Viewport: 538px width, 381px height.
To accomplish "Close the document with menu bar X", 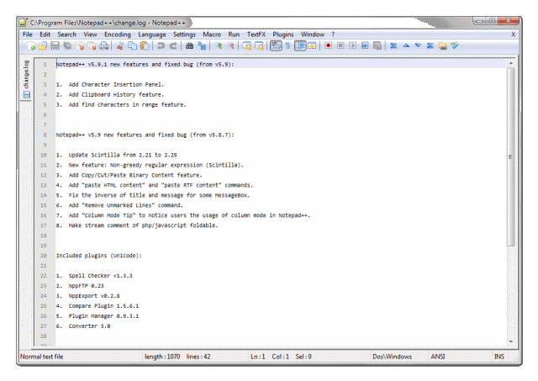I will click(514, 34).
